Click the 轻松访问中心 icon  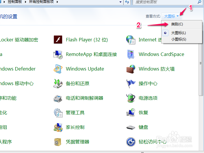pos(131,142)
